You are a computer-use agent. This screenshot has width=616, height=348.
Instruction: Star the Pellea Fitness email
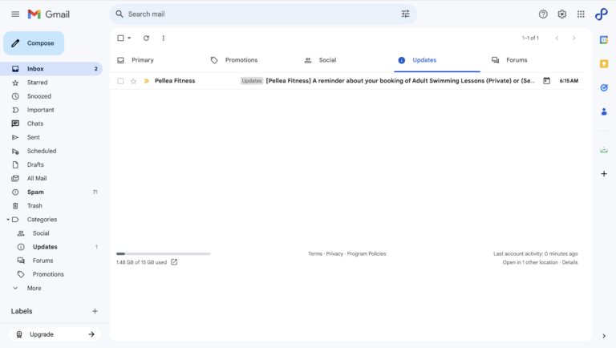pyautogui.click(x=134, y=81)
